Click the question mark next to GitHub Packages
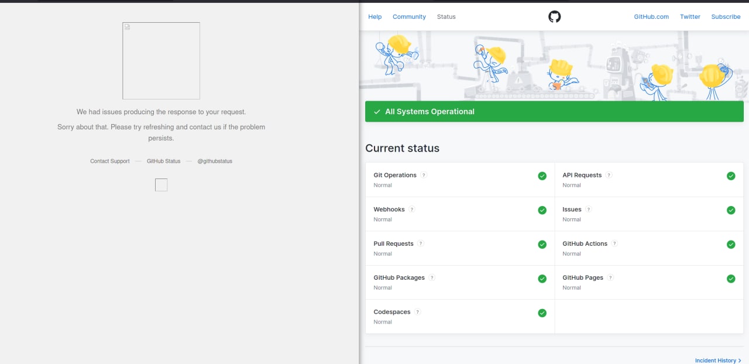 (432, 278)
